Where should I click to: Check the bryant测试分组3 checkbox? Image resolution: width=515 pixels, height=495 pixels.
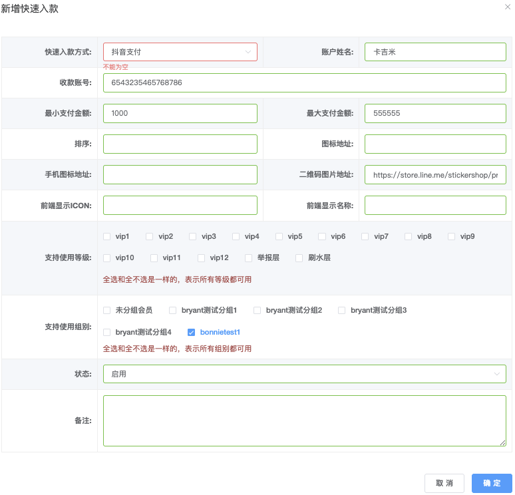(x=342, y=310)
